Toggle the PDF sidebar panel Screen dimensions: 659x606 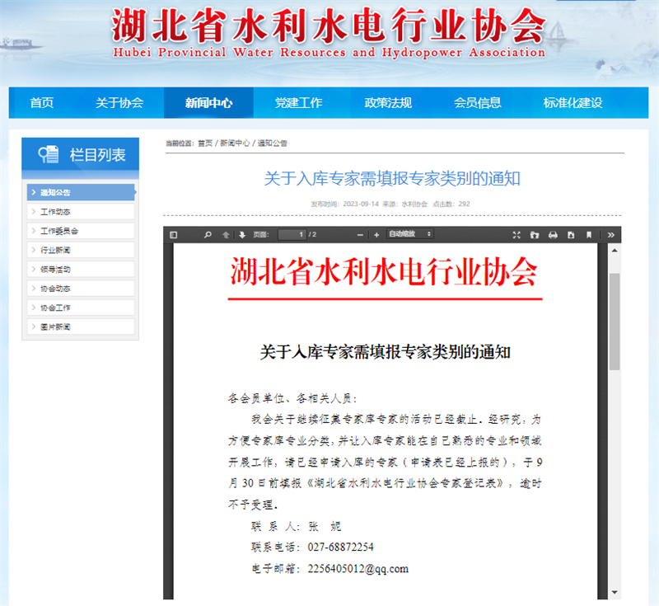pyautogui.click(x=174, y=235)
